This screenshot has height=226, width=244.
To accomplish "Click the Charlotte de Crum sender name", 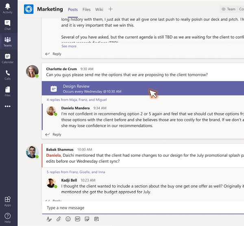I will coord(61,69).
